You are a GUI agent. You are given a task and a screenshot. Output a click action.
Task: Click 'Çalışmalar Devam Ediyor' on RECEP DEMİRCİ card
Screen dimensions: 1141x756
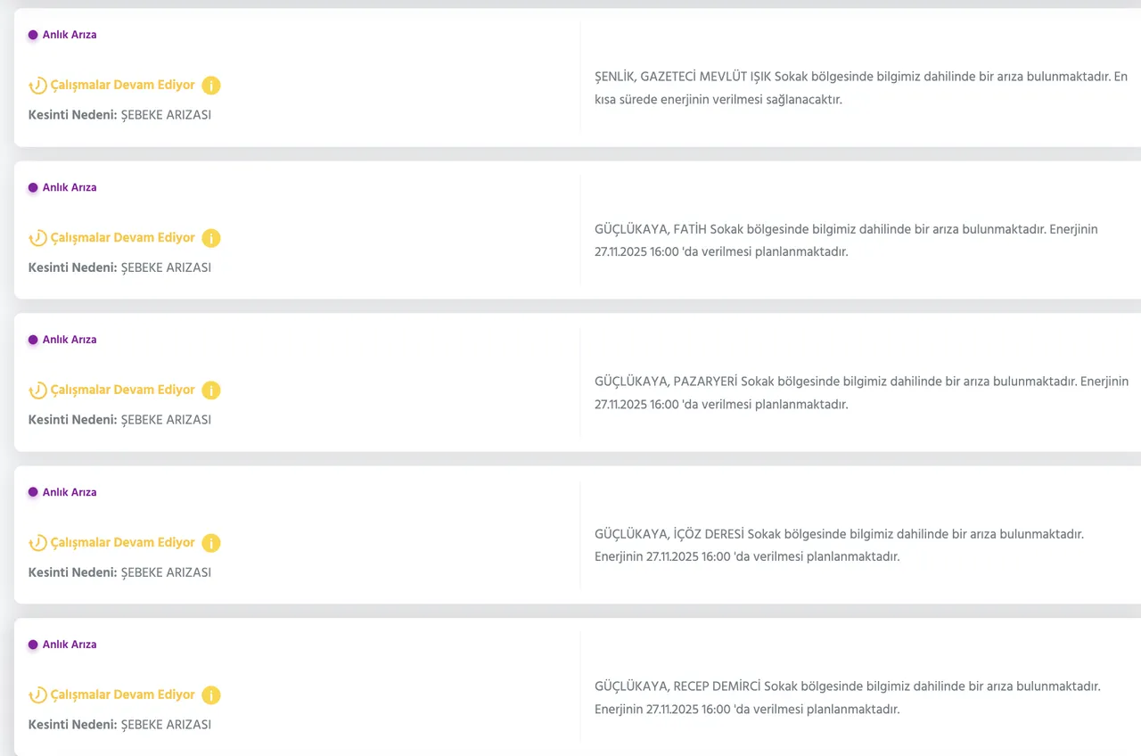(122, 694)
